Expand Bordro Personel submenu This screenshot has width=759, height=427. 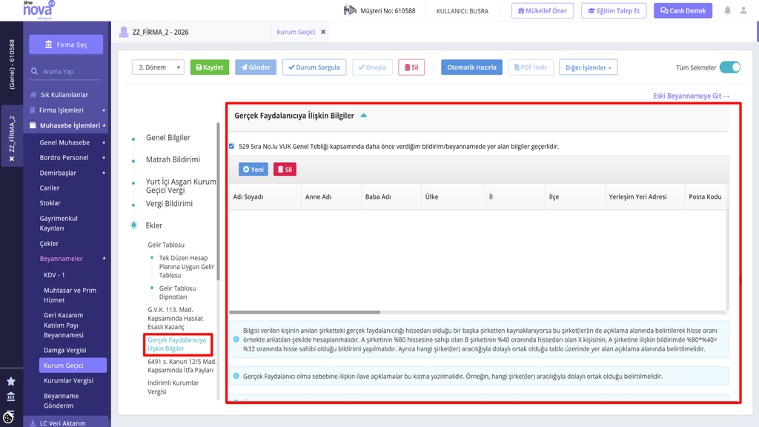(x=104, y=158)
